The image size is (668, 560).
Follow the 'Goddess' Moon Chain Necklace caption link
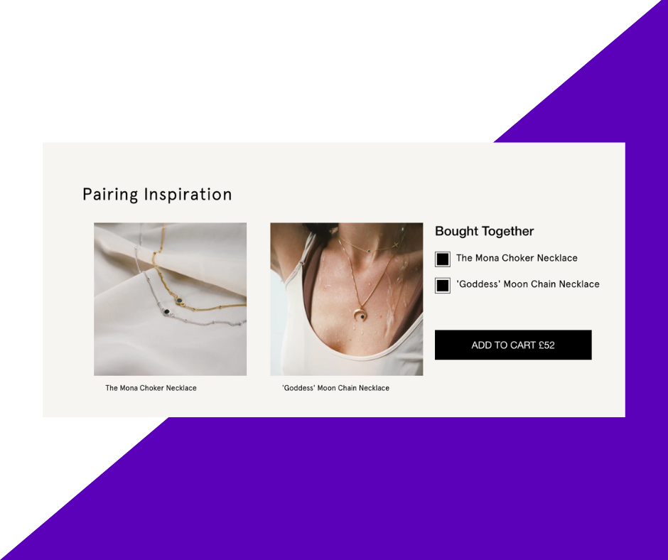tap(335, 388)
